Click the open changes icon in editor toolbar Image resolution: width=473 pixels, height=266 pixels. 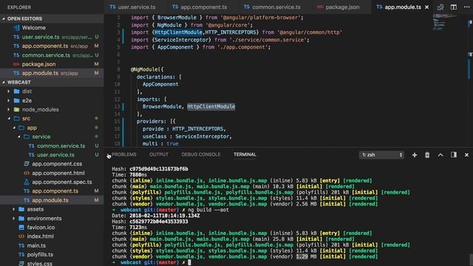point(440,7)
